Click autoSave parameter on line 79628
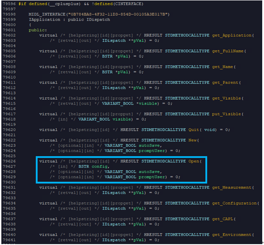 [149, 172]
